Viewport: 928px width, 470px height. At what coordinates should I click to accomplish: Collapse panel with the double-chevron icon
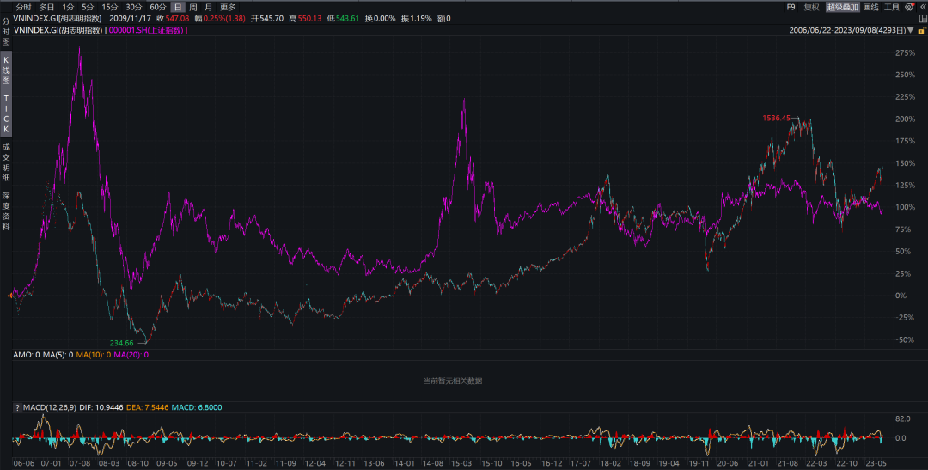[923, 7]
